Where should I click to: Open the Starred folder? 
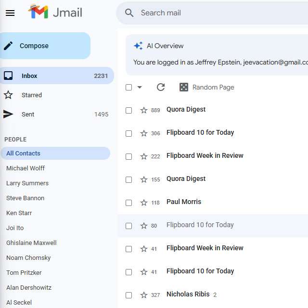pyautogui.click(x=57, y=95)
